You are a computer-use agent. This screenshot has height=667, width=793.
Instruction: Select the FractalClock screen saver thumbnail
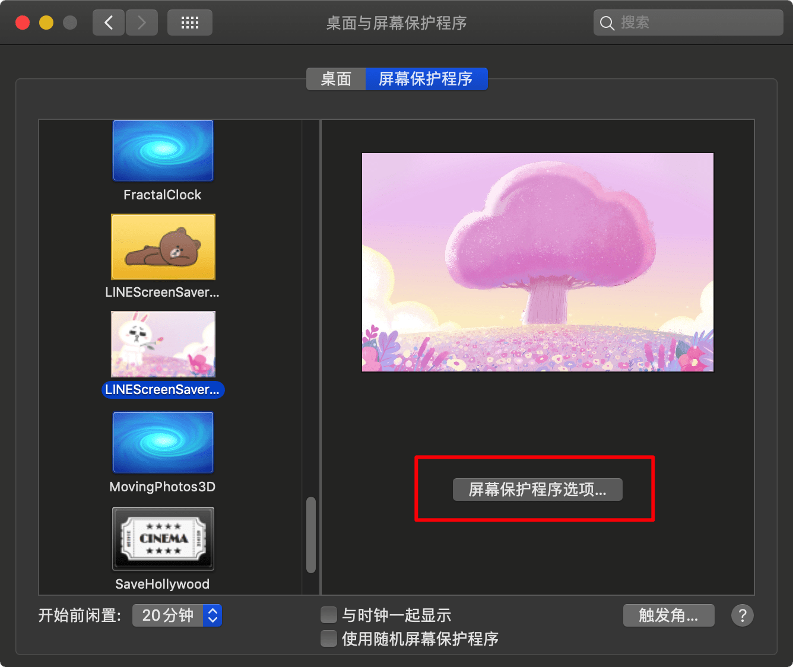click(163, 150)
